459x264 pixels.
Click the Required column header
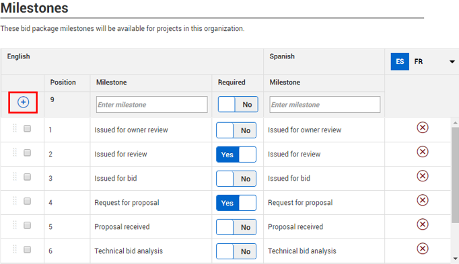[232, 83]
